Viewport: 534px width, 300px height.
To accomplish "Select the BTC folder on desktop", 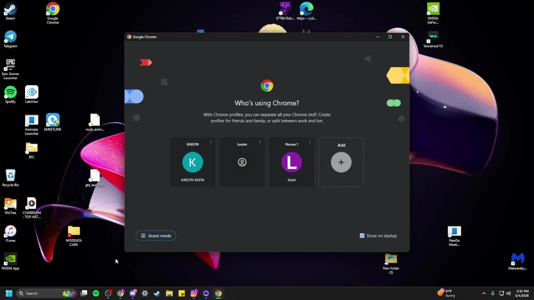I will click(x=32, y=151).
